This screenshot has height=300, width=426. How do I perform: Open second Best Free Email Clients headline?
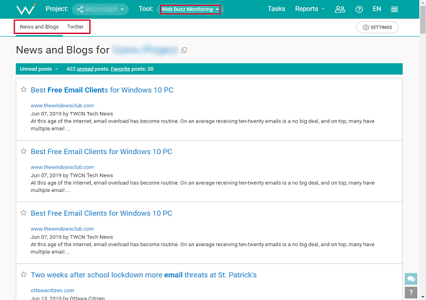101,151
